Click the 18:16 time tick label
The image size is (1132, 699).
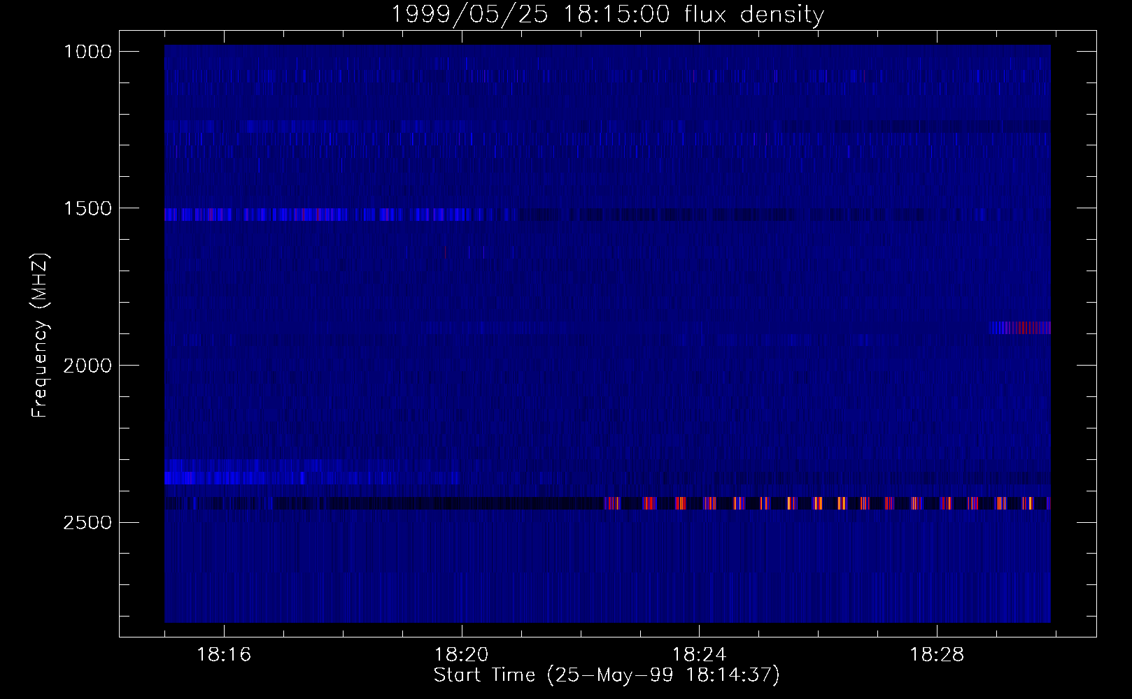(224, 655)
